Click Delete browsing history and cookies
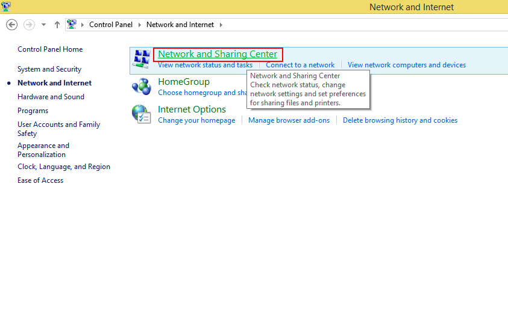The image size is (508, 311). 400,120
